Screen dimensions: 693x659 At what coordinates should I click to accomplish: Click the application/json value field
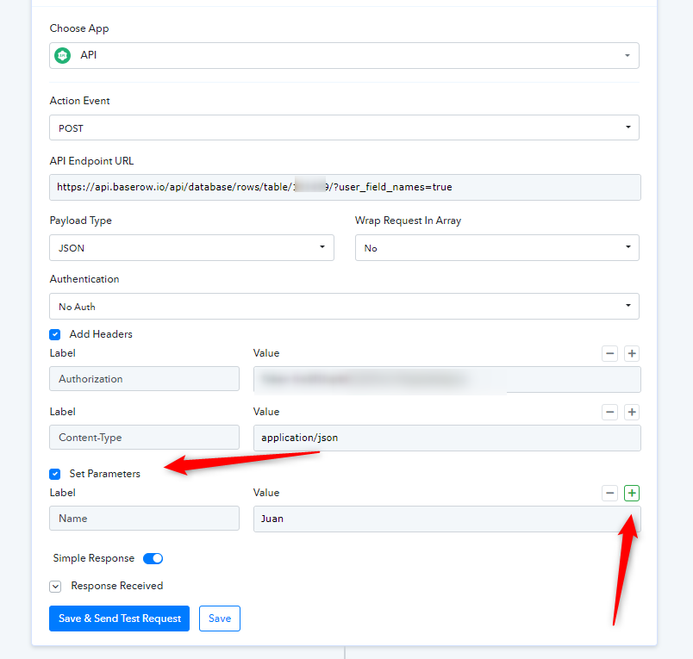tap(446, 438)
